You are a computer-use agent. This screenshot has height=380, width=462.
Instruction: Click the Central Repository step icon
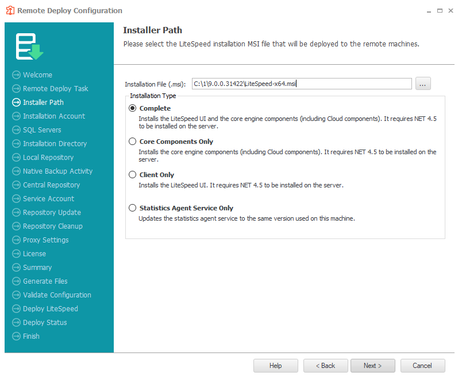tap(16, 185)
